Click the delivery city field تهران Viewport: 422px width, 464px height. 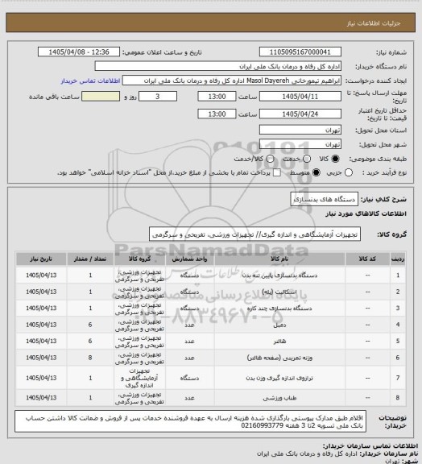click(x=300, y=144)
